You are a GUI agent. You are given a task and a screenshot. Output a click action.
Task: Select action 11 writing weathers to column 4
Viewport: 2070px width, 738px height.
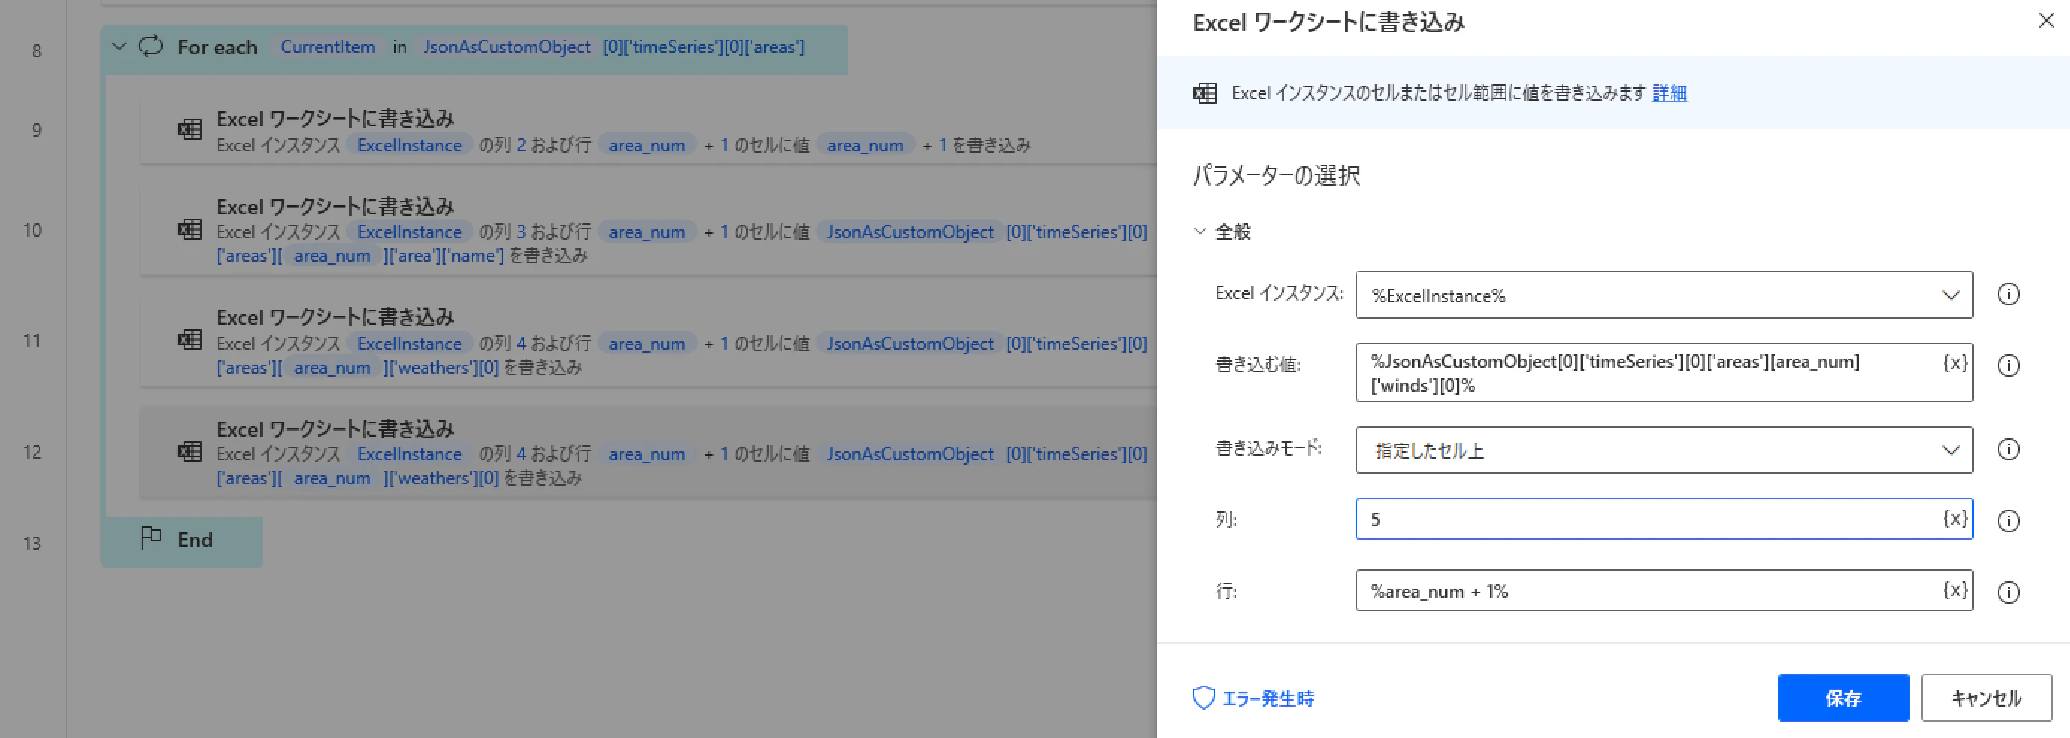click(648, 341)
